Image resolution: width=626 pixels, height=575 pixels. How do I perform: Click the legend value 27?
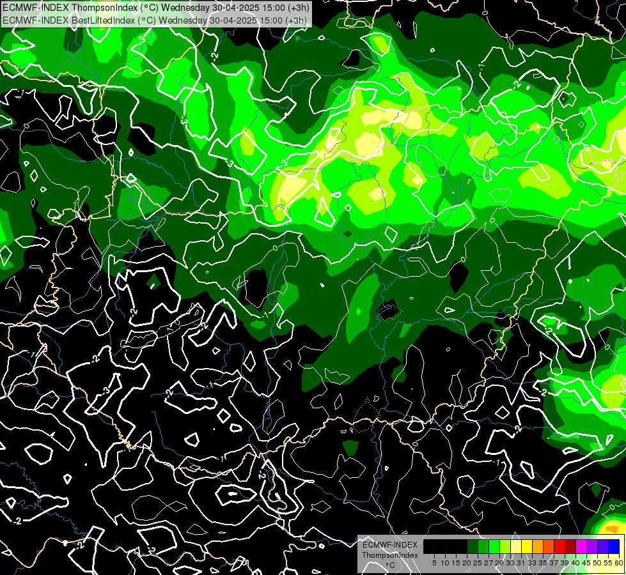pos(489,563)
